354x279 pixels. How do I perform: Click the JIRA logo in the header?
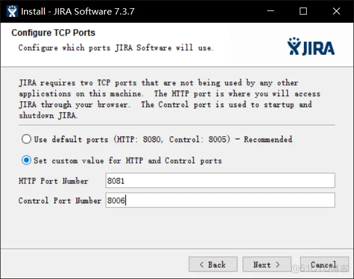pyautogui.click(x=311, y=47)
